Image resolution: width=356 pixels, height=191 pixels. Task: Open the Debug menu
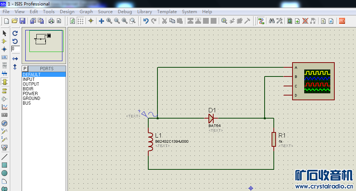point(125,11)
